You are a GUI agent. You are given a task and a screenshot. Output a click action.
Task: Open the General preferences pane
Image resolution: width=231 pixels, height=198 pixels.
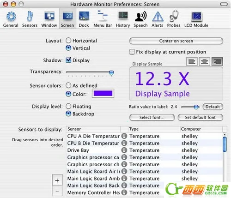click(x=11, y=19)
